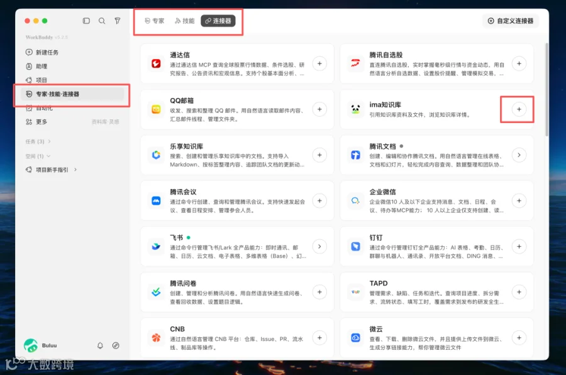Click the ima知识库 panda icon

pyautogui.click(x=355, y=109)
